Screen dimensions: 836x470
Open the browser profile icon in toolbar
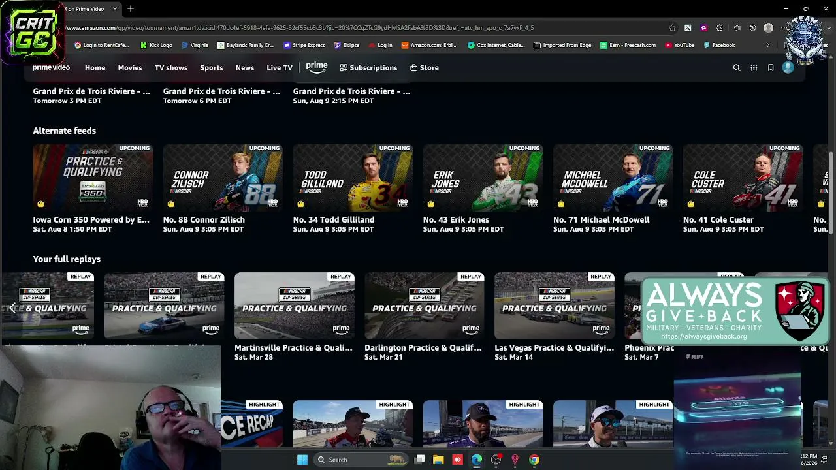(769, 28)
